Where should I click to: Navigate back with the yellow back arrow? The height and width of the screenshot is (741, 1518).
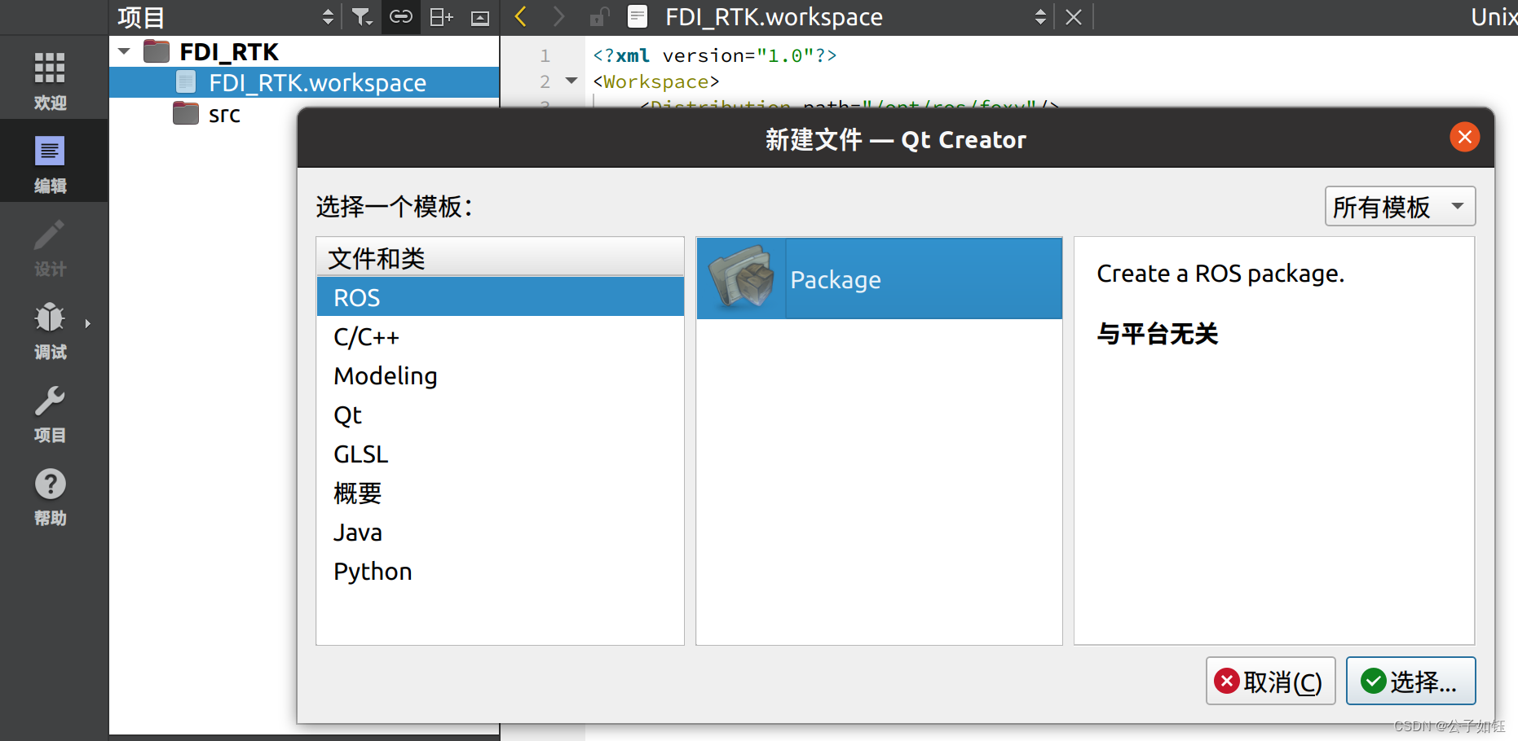point(520,17)
